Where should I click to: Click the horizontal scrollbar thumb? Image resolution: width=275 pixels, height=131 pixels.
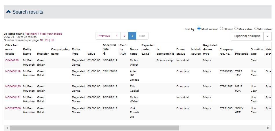95,128
